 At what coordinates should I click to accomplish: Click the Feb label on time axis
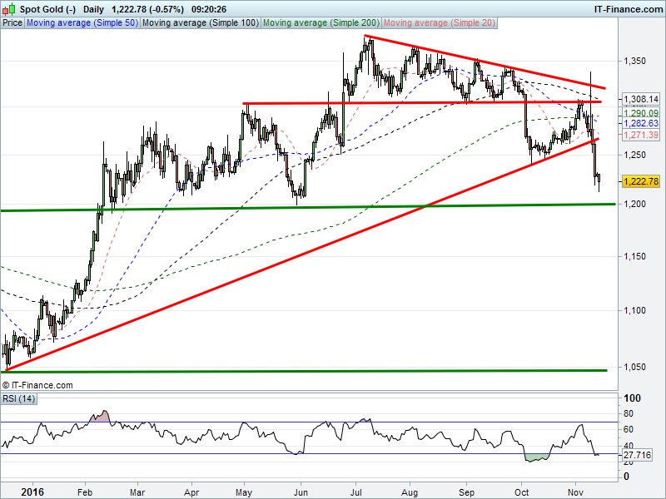click(85, 492)
